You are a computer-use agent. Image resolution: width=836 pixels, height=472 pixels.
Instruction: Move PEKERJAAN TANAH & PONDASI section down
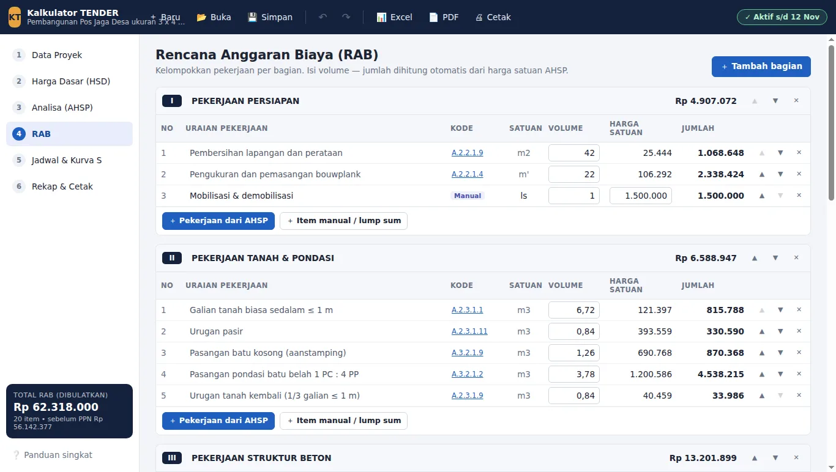pyautogui.click(x=775, y=258)
